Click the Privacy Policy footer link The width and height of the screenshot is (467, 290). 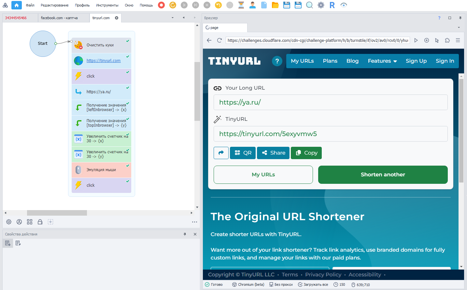pyautogui.click(x=323, y=275)
